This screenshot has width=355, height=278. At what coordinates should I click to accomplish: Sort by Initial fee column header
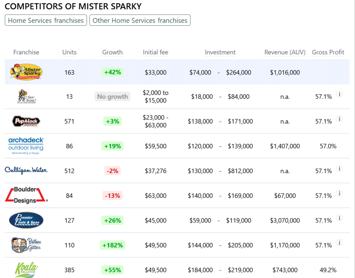pyautogui.click(x=156, y=52)
